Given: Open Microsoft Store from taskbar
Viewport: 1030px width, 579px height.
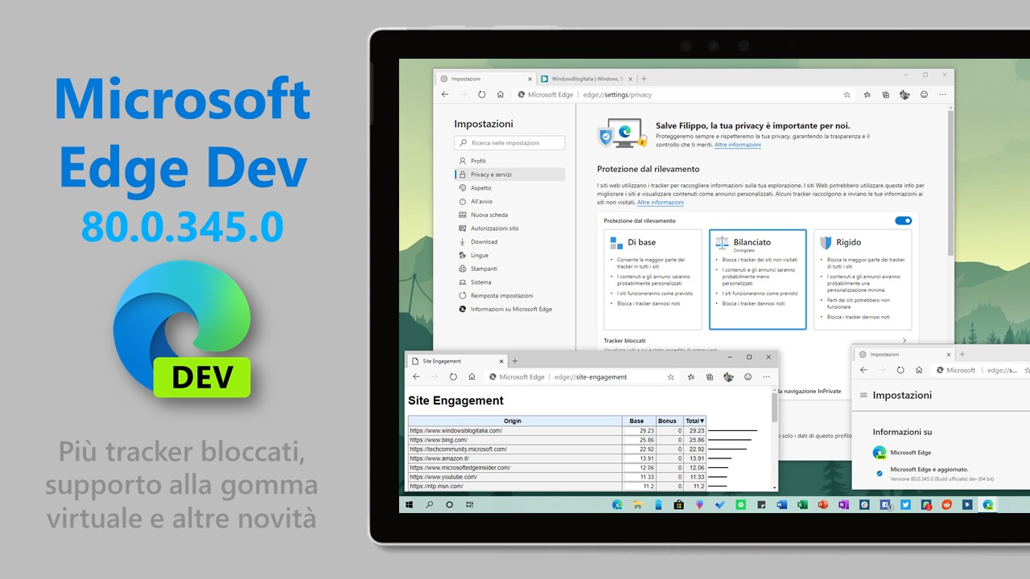Looking at the screenshot, I should point(678,504).
